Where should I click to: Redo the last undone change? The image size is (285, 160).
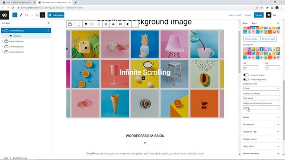pyautogui.click(x=32, y=15)
